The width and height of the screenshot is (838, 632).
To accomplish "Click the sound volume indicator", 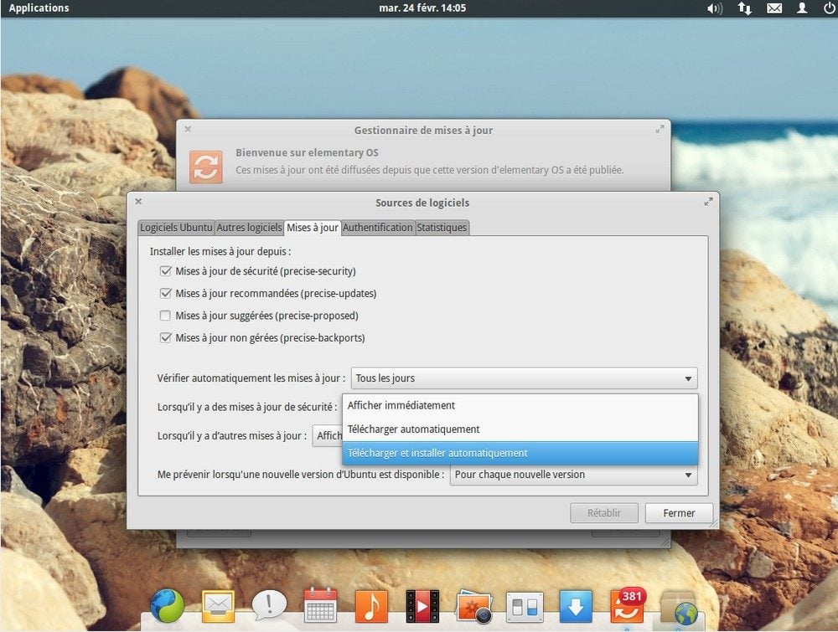I will coord(715,8).
